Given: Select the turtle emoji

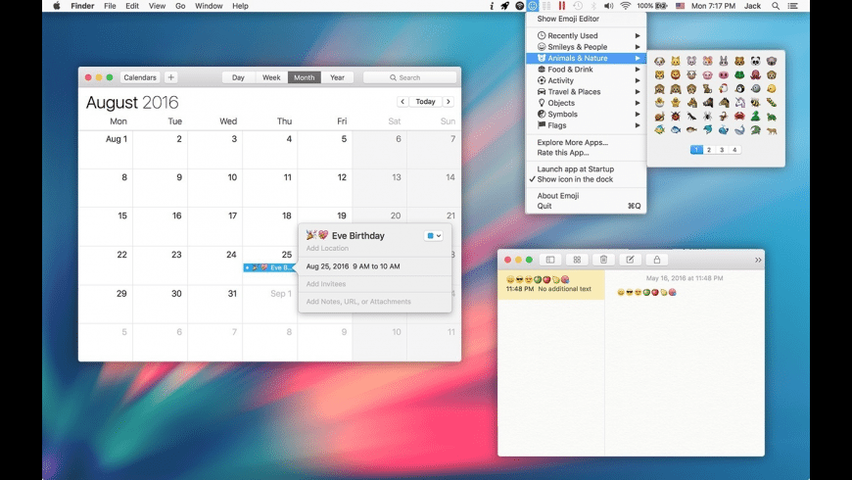Looking at the screenshot, I should tap(772, 117).
